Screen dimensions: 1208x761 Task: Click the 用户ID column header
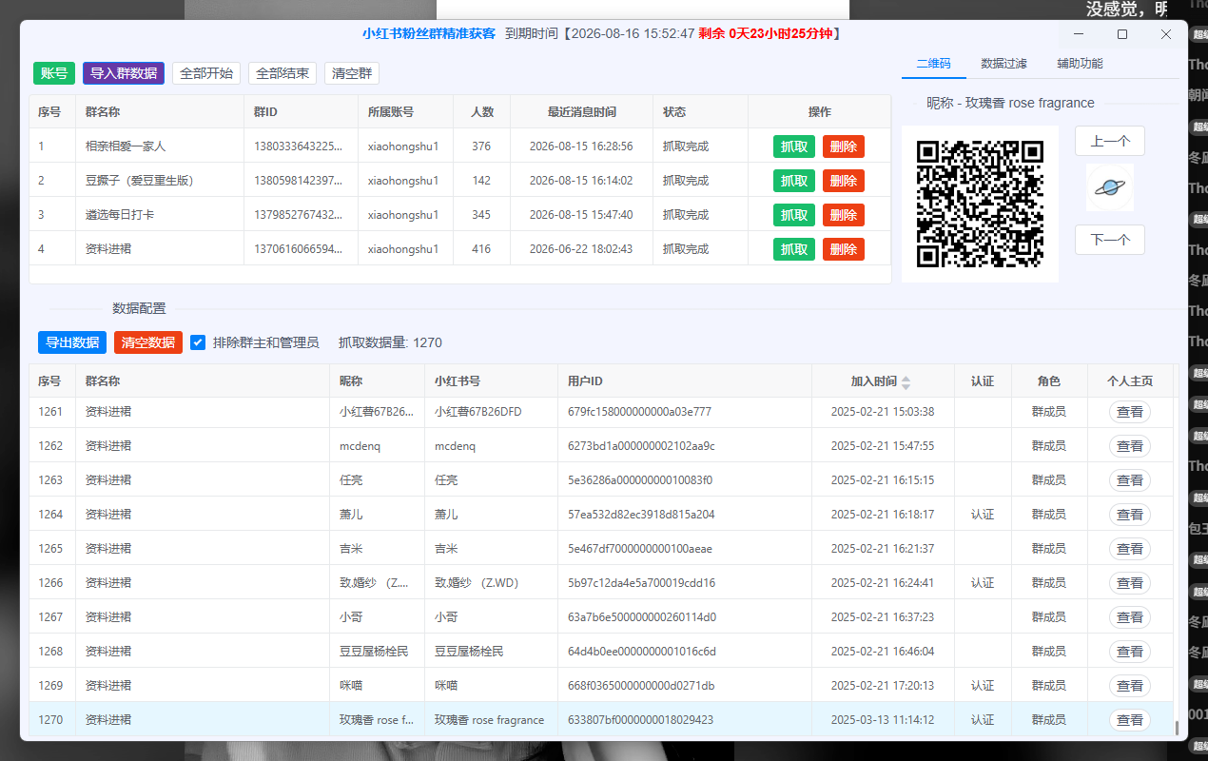click(x=585, y=381)
